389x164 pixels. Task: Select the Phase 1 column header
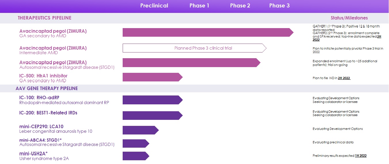(199, 6)
